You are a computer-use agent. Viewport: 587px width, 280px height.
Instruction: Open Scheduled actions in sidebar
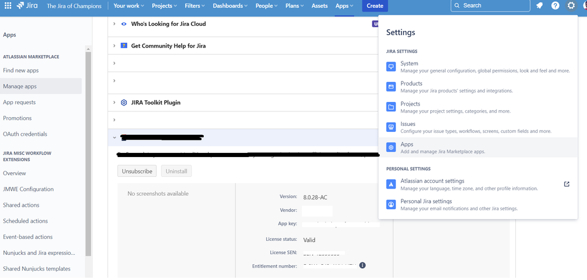click(25, 221)
